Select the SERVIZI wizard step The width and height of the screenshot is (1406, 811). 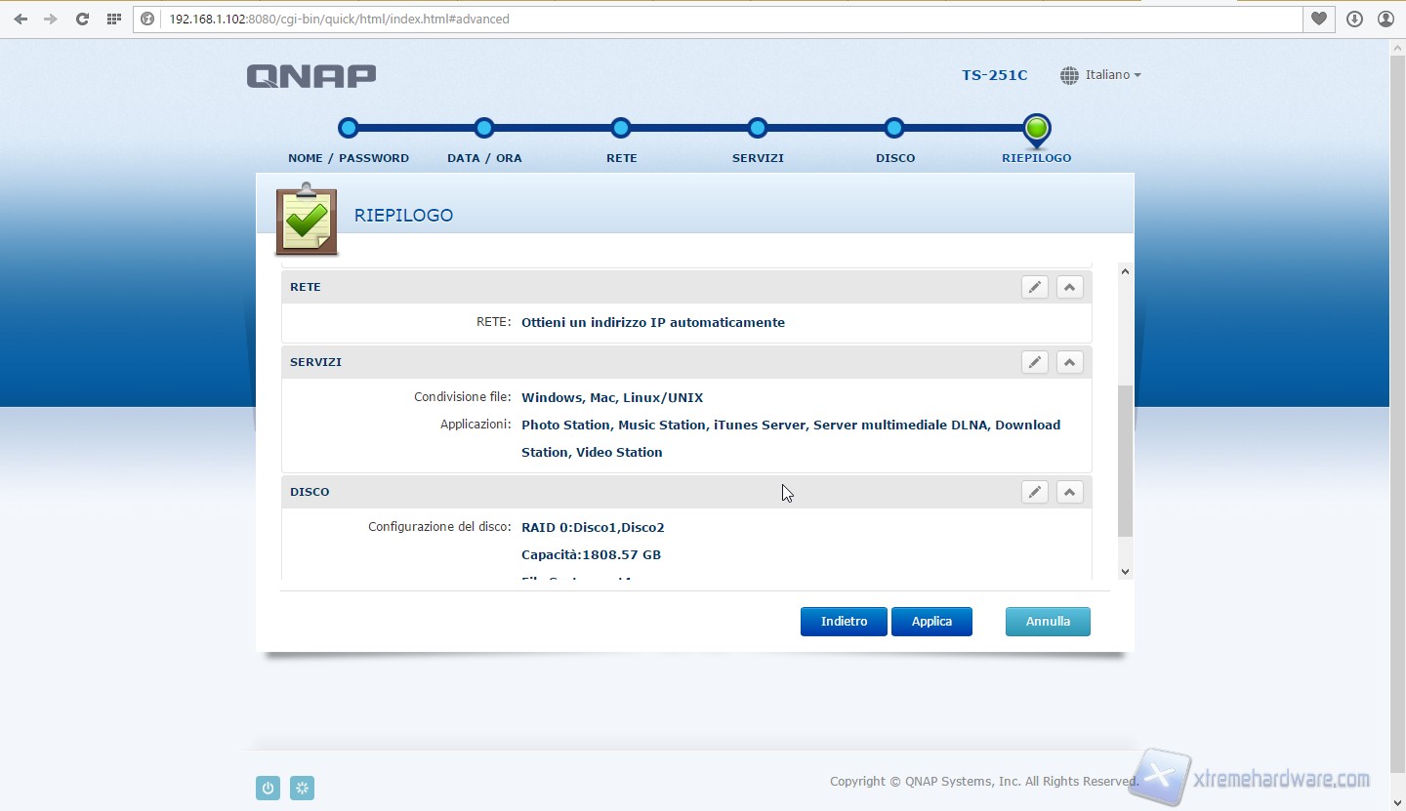(758, 128)
